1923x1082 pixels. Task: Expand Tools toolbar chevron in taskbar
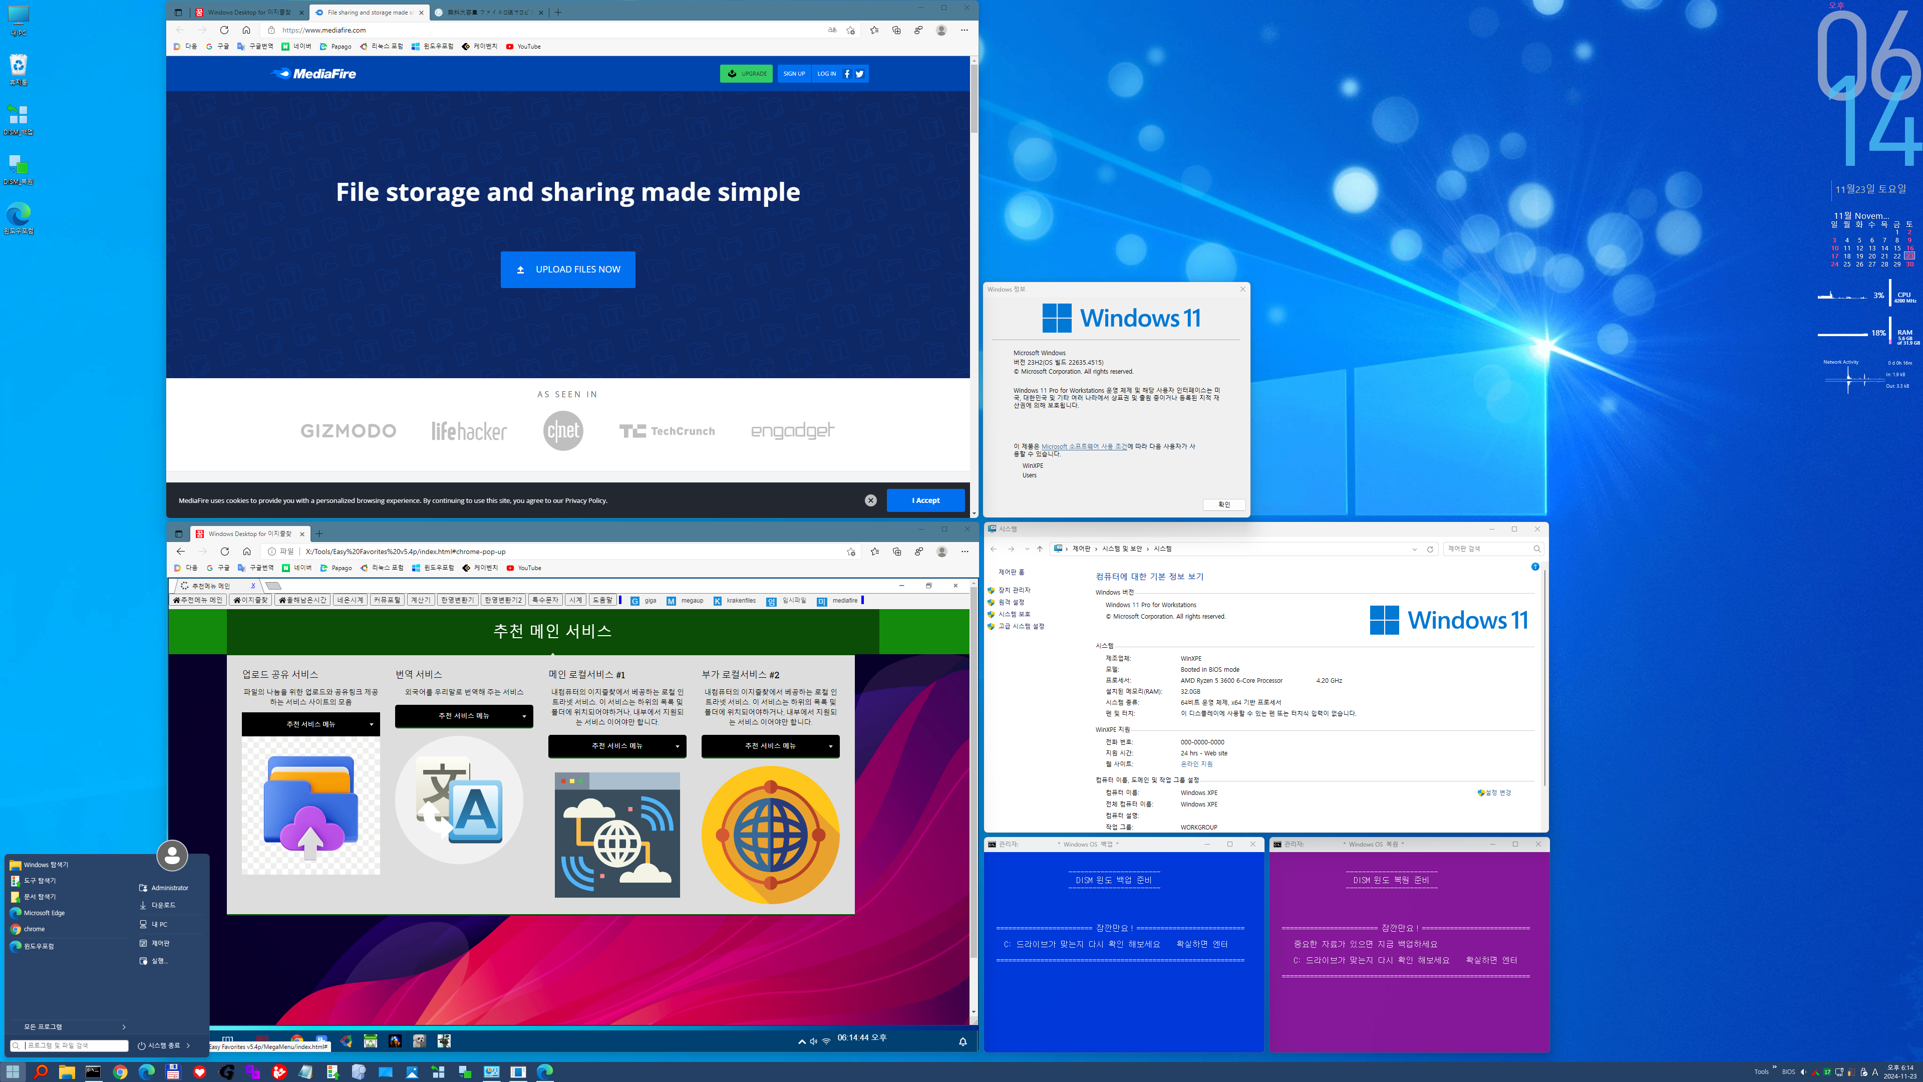[x=1774, y=1067]
